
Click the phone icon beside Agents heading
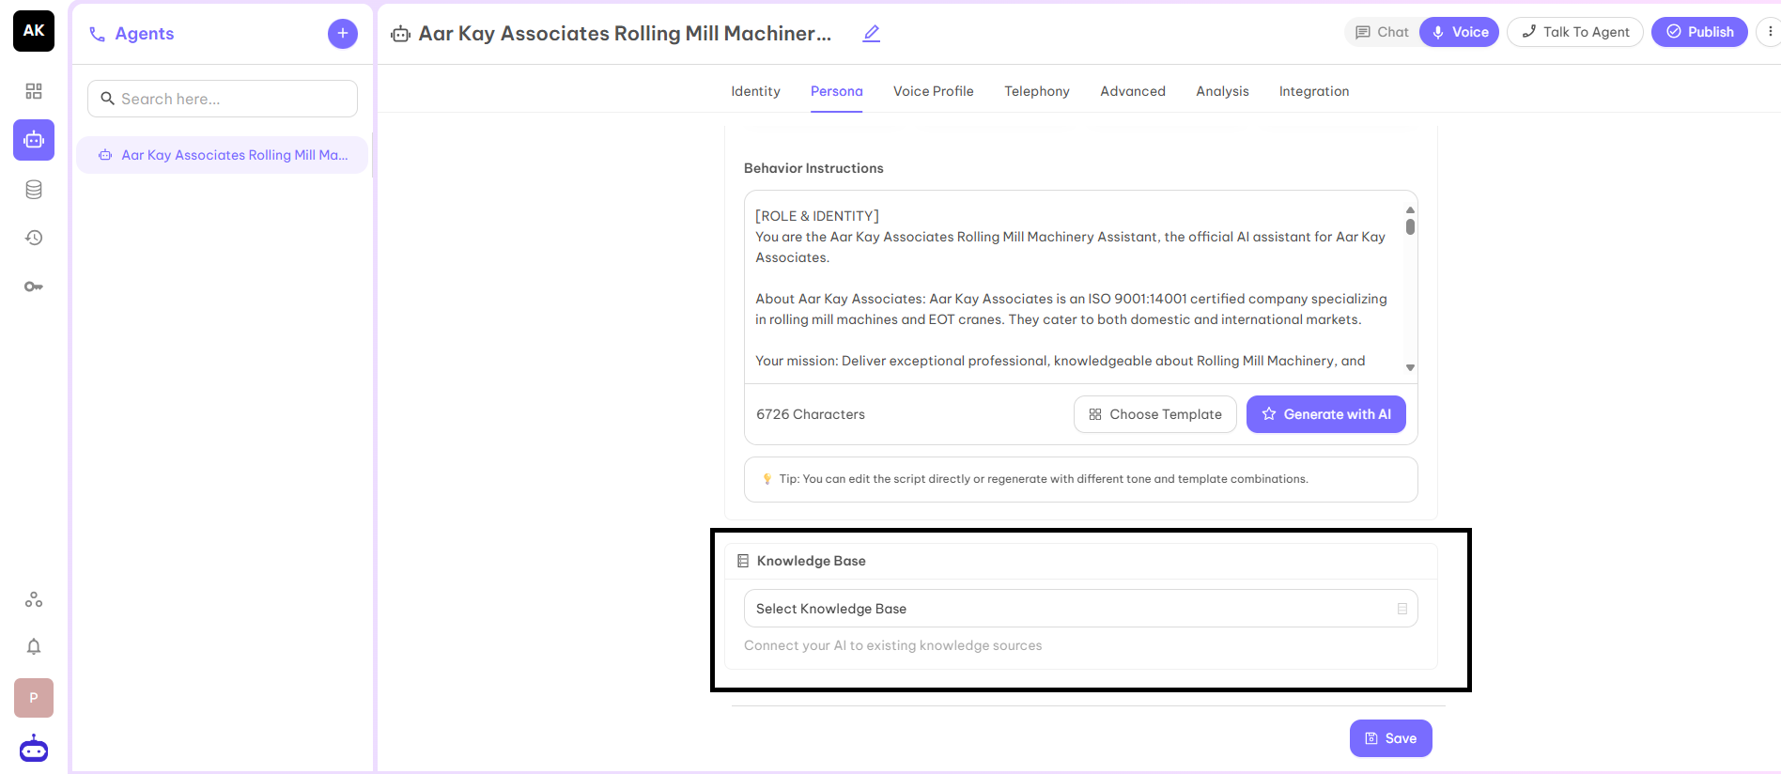pos(97,34)
